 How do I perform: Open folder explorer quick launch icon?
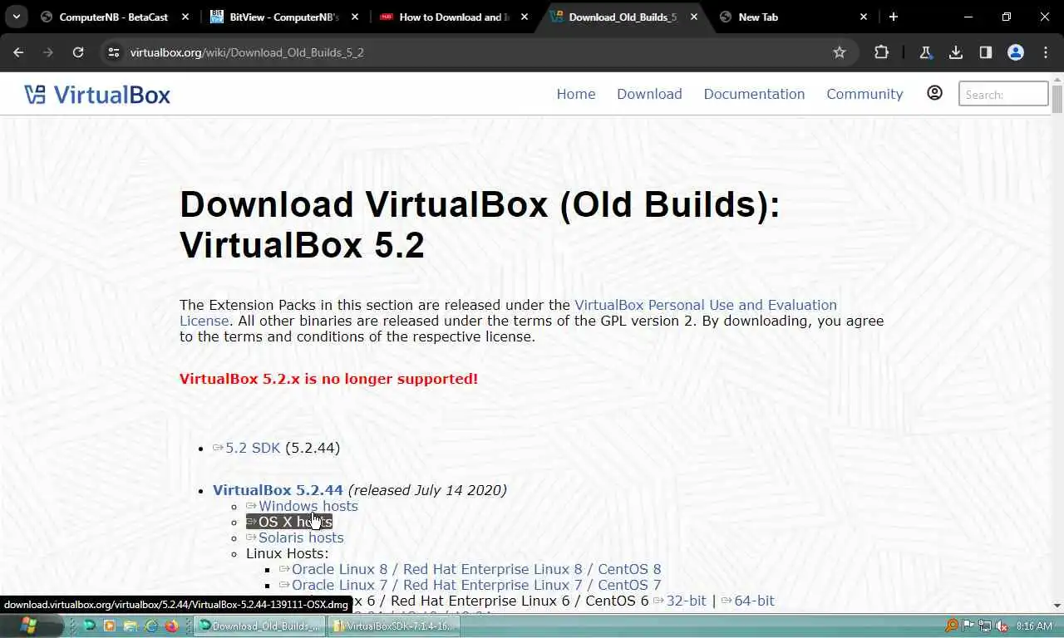pyautogui.click(x=131, y=626)
